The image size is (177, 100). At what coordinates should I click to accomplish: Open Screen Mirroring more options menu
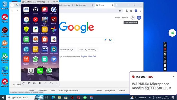click(x=56, y=83)
